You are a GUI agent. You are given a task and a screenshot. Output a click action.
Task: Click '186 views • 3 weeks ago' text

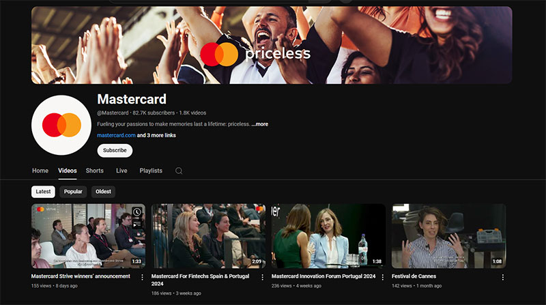click(x=176, y=293)
